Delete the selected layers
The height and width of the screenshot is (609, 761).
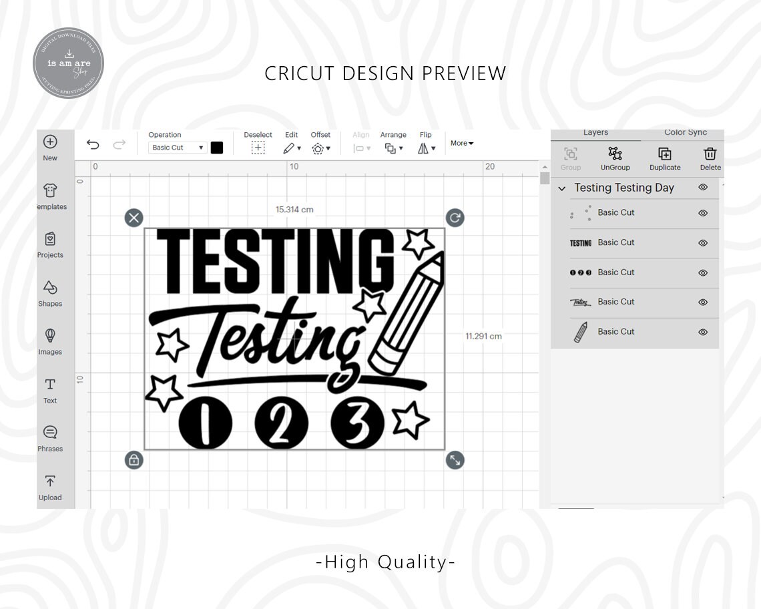point(710,158)
